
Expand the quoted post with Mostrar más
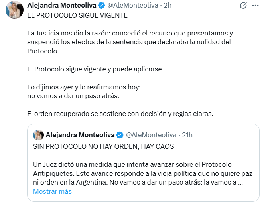click(x=52, y=191)
